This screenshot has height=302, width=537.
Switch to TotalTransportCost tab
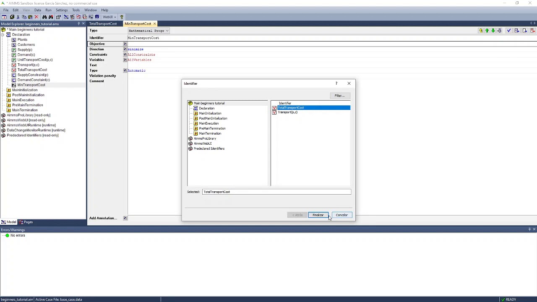coord(103,24)
